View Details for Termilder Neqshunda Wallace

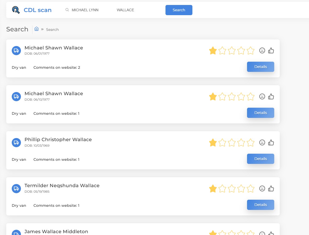(x=260, y=205)
